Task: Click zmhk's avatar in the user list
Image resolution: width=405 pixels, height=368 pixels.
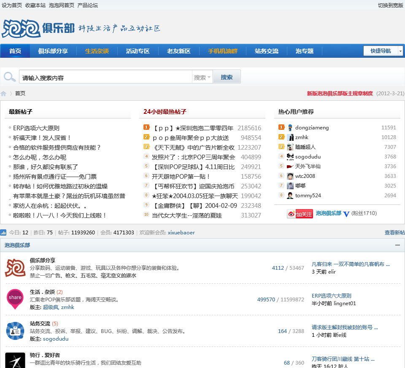Action: [290, 137]
